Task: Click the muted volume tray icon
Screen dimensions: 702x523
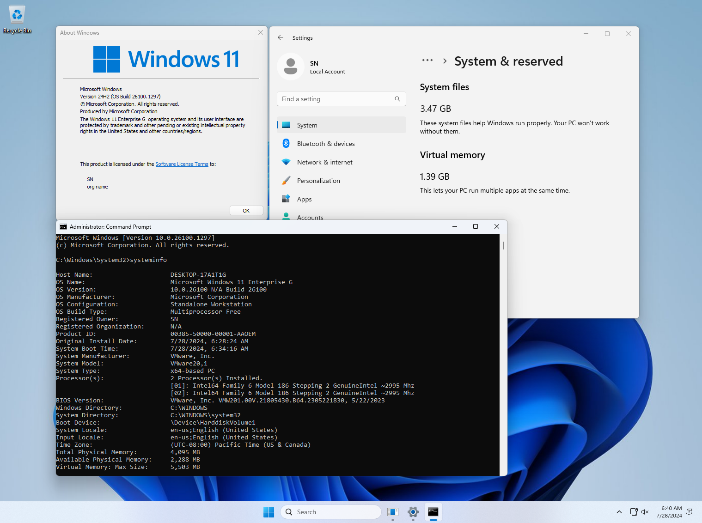Action: [645, 512]
